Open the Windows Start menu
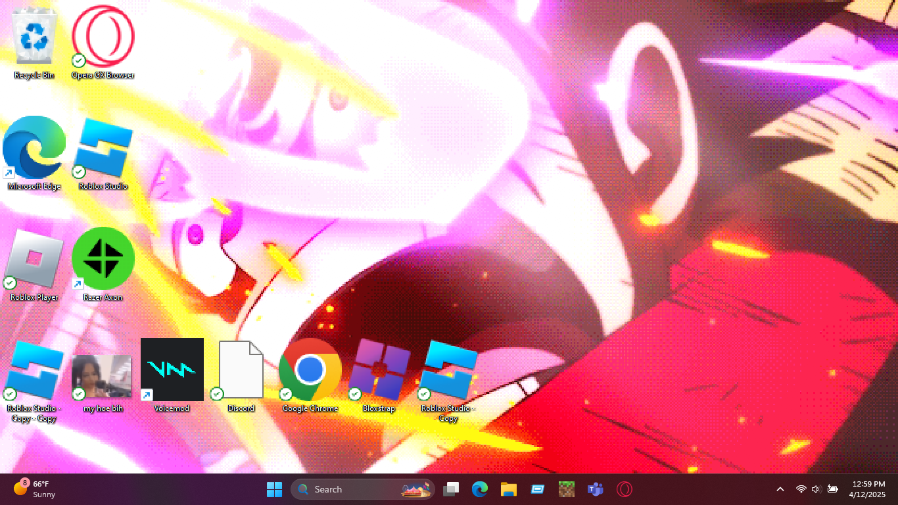The width and height of the screenshot is (898, 505). tap(275, 489)
